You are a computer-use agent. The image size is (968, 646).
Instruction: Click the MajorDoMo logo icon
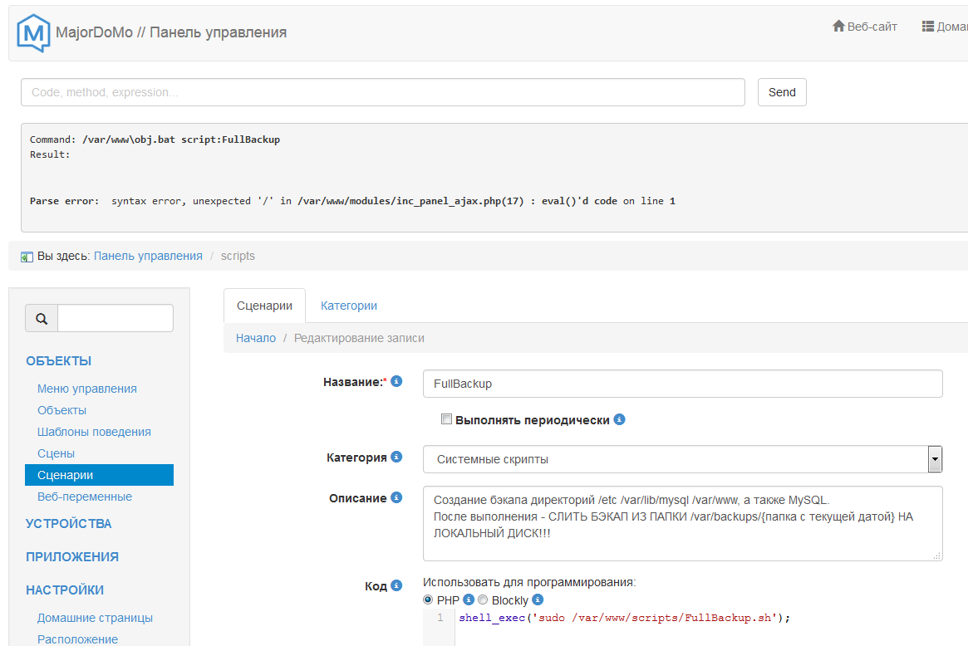[x=33, y=32]
